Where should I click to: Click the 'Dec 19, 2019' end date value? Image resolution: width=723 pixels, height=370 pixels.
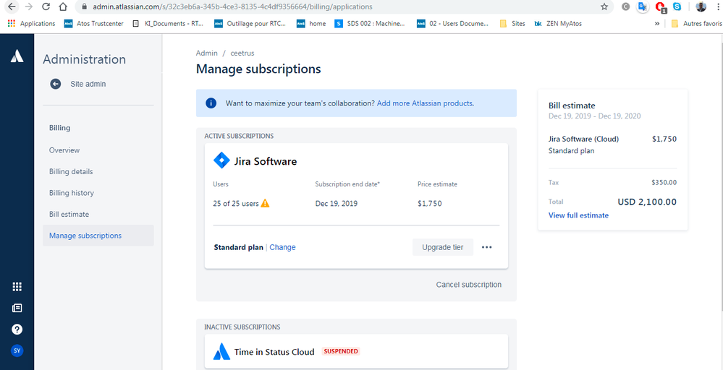click(x=336, y=203)
